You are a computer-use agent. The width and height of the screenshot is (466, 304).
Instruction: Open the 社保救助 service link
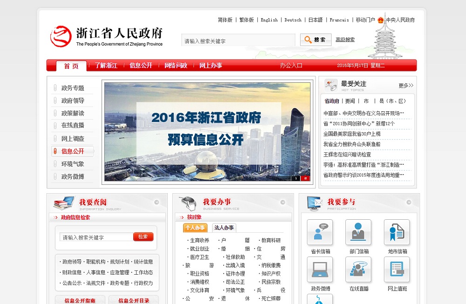click(x=235, y=257)
